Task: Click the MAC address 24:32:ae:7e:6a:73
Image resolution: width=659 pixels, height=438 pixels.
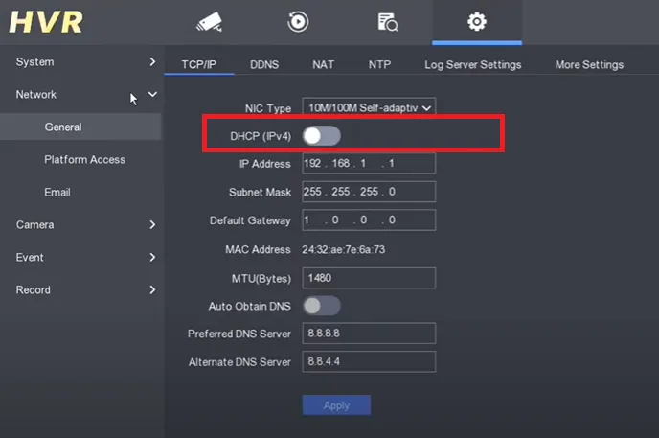Action: [343, 249]
